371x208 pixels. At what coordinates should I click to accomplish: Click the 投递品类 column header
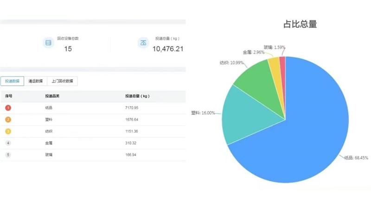[x=52, y=96]
